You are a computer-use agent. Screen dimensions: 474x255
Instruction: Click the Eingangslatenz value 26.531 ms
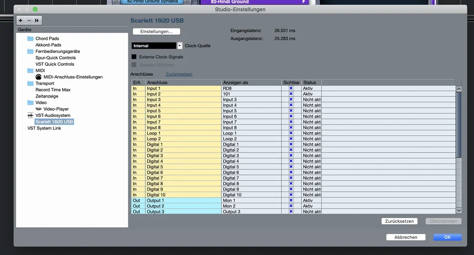click(285, 31)
